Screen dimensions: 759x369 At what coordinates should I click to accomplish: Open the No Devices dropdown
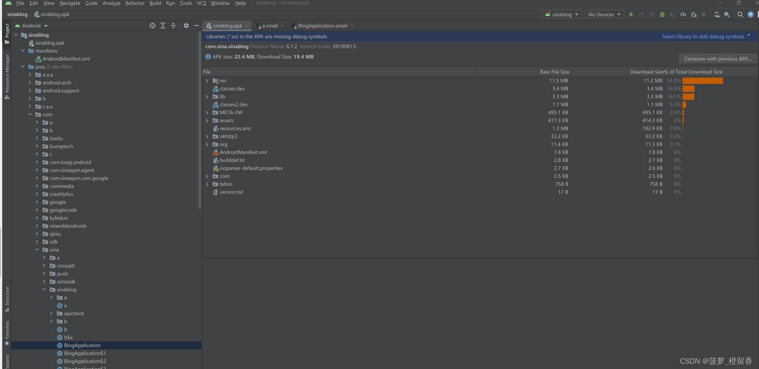(604, 14)
